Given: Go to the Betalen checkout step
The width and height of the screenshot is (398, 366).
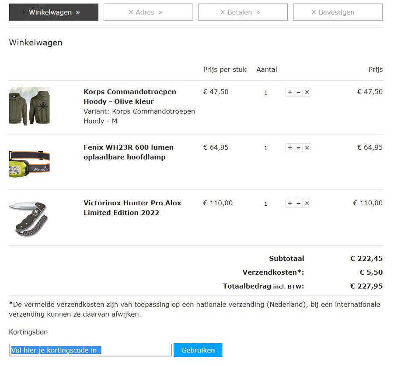Looking at the screenshot, I should (243, 12).
